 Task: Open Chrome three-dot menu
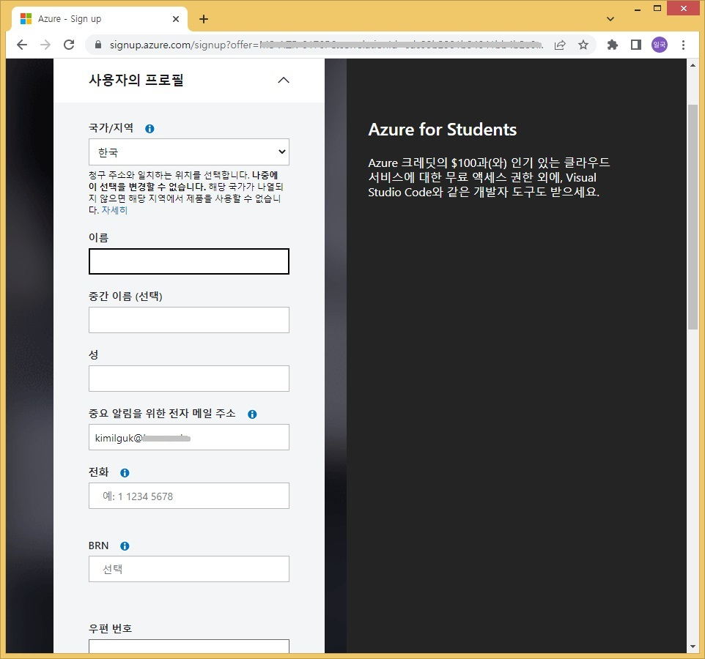tap(683, 45)
